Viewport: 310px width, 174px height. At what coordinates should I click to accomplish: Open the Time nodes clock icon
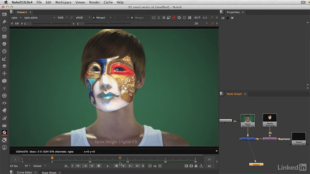(x=4, y=29)
